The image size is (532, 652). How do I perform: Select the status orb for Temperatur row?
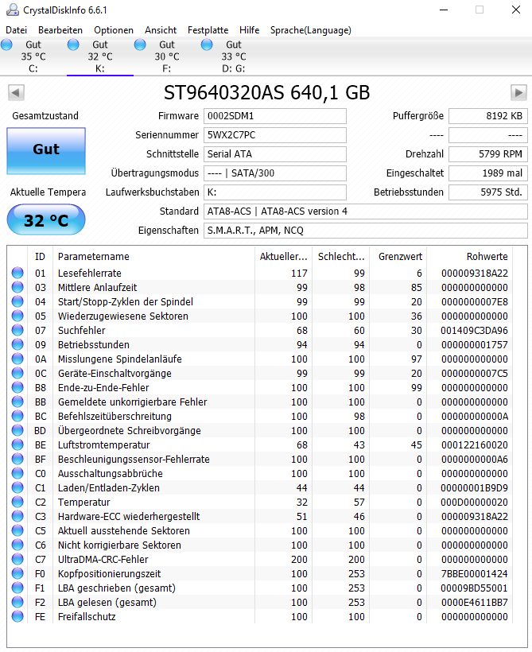[17, 502]
